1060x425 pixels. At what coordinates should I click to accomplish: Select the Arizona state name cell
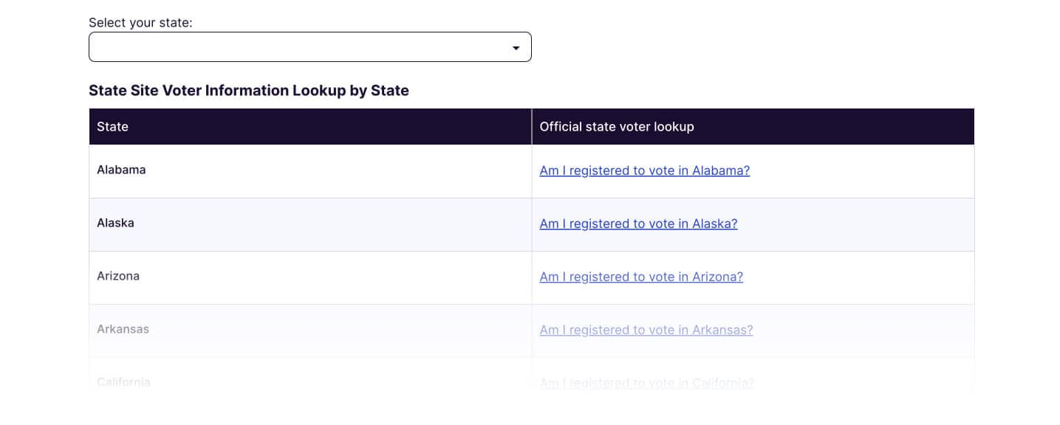310,277
